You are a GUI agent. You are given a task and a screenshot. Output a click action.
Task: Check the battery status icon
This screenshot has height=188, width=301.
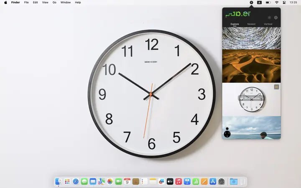point(268,3)
